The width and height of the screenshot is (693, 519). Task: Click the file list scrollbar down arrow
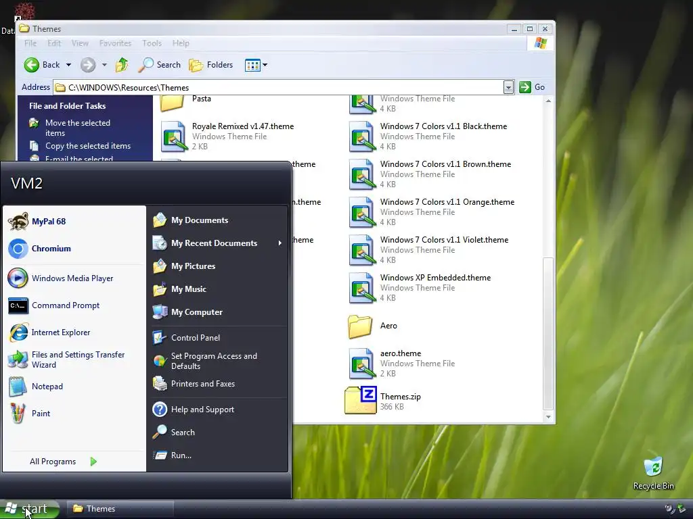coord(548,417)
